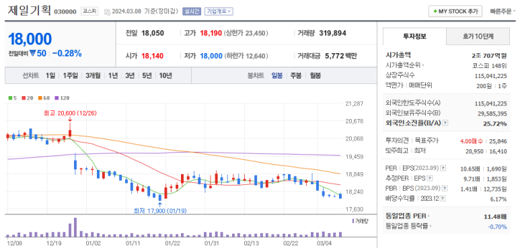Click the question mark next to 배당수익률 2023.12
This screenshot has width=520, height=248.
click(x=443, y=199)
